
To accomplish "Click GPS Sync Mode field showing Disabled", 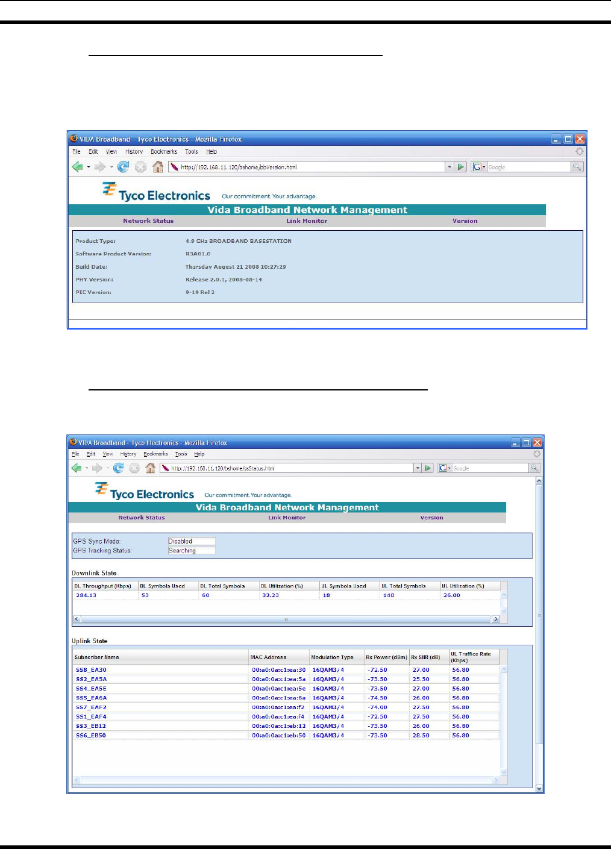I will (191, 541).
